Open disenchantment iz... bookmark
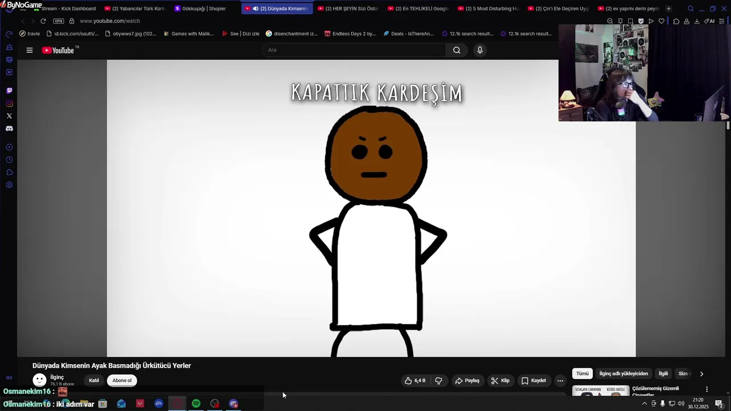731x411 pixels. tap(291, 34)
